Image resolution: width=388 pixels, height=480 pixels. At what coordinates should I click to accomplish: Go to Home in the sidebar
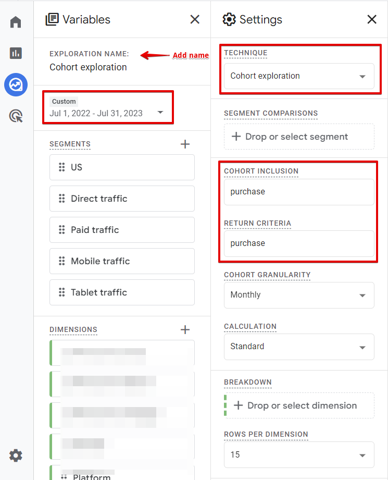16,22
